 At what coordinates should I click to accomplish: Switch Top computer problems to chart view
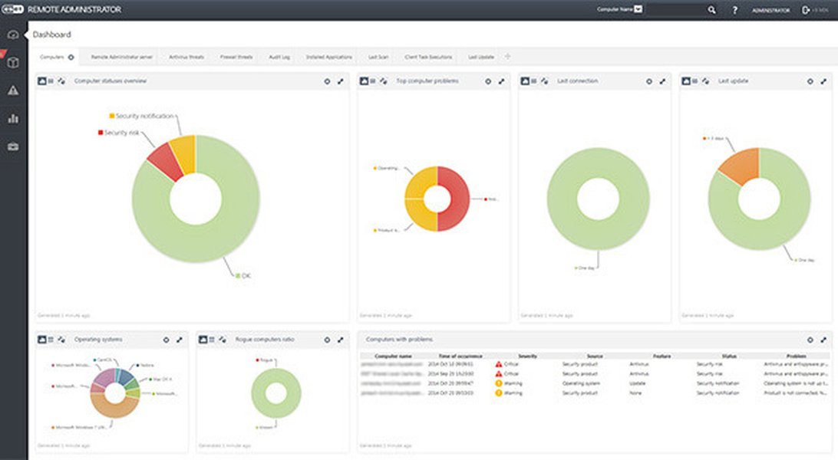(x=364, y=81)
